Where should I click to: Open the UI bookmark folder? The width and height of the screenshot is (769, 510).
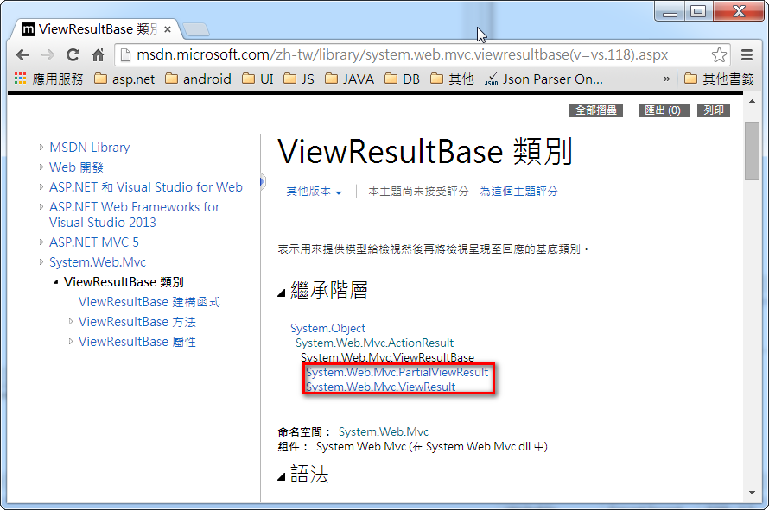258,79
